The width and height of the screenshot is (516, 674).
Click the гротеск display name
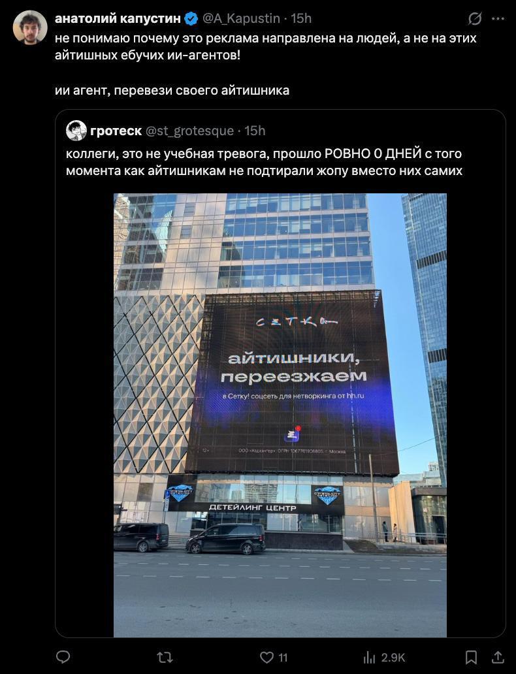tap(116, 131)
